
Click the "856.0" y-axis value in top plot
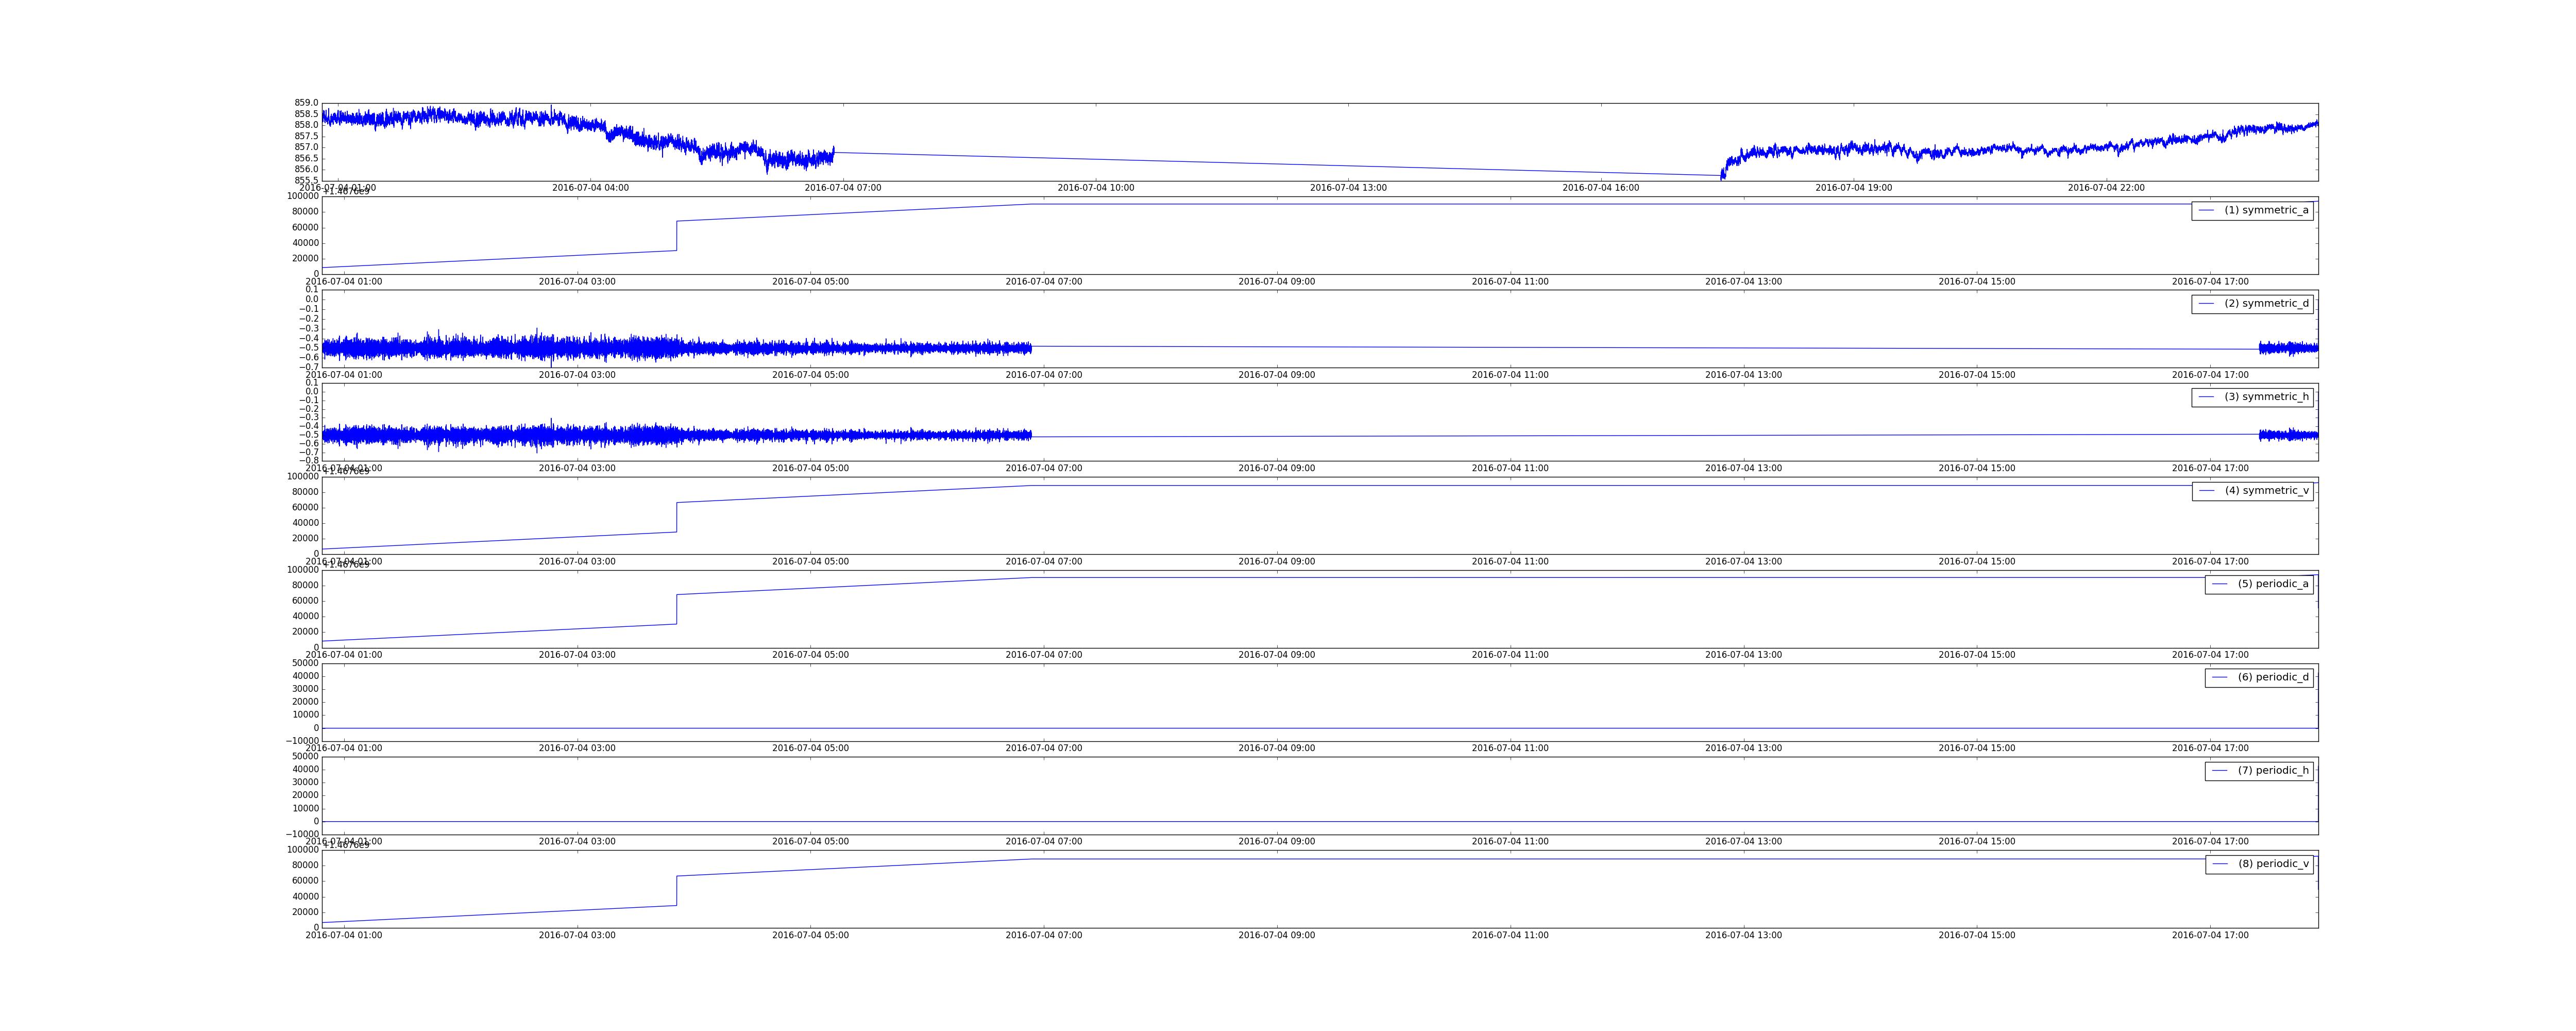pyautogui.click(x=307, y=169)
